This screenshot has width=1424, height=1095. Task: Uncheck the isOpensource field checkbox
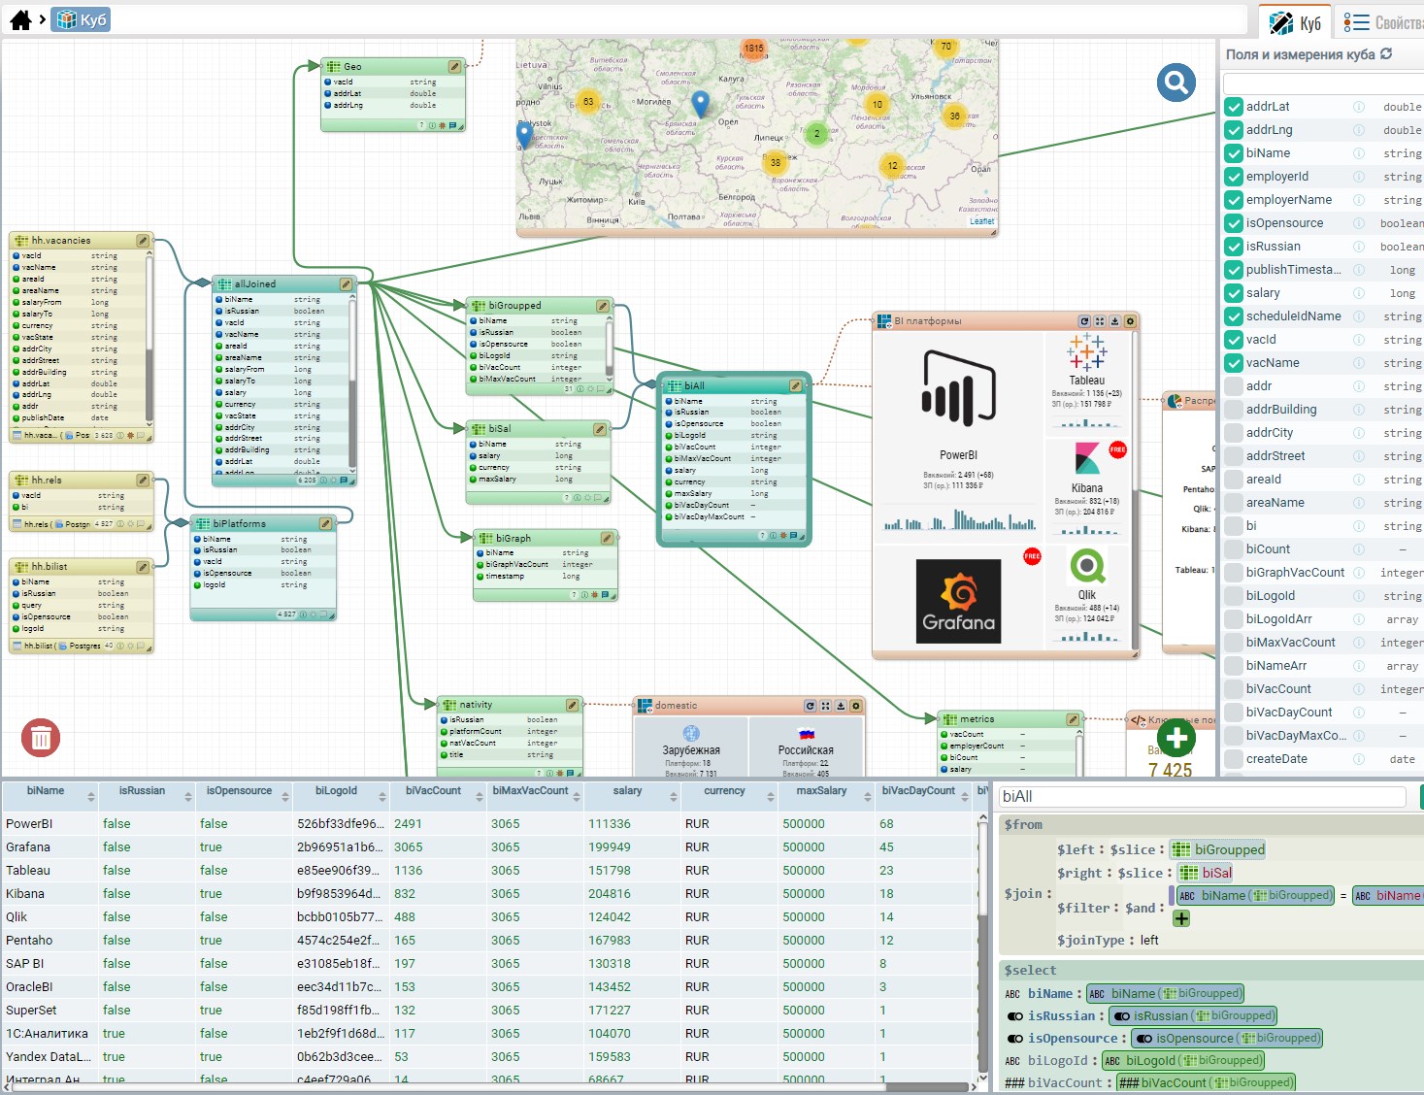tap(1234, 223)
